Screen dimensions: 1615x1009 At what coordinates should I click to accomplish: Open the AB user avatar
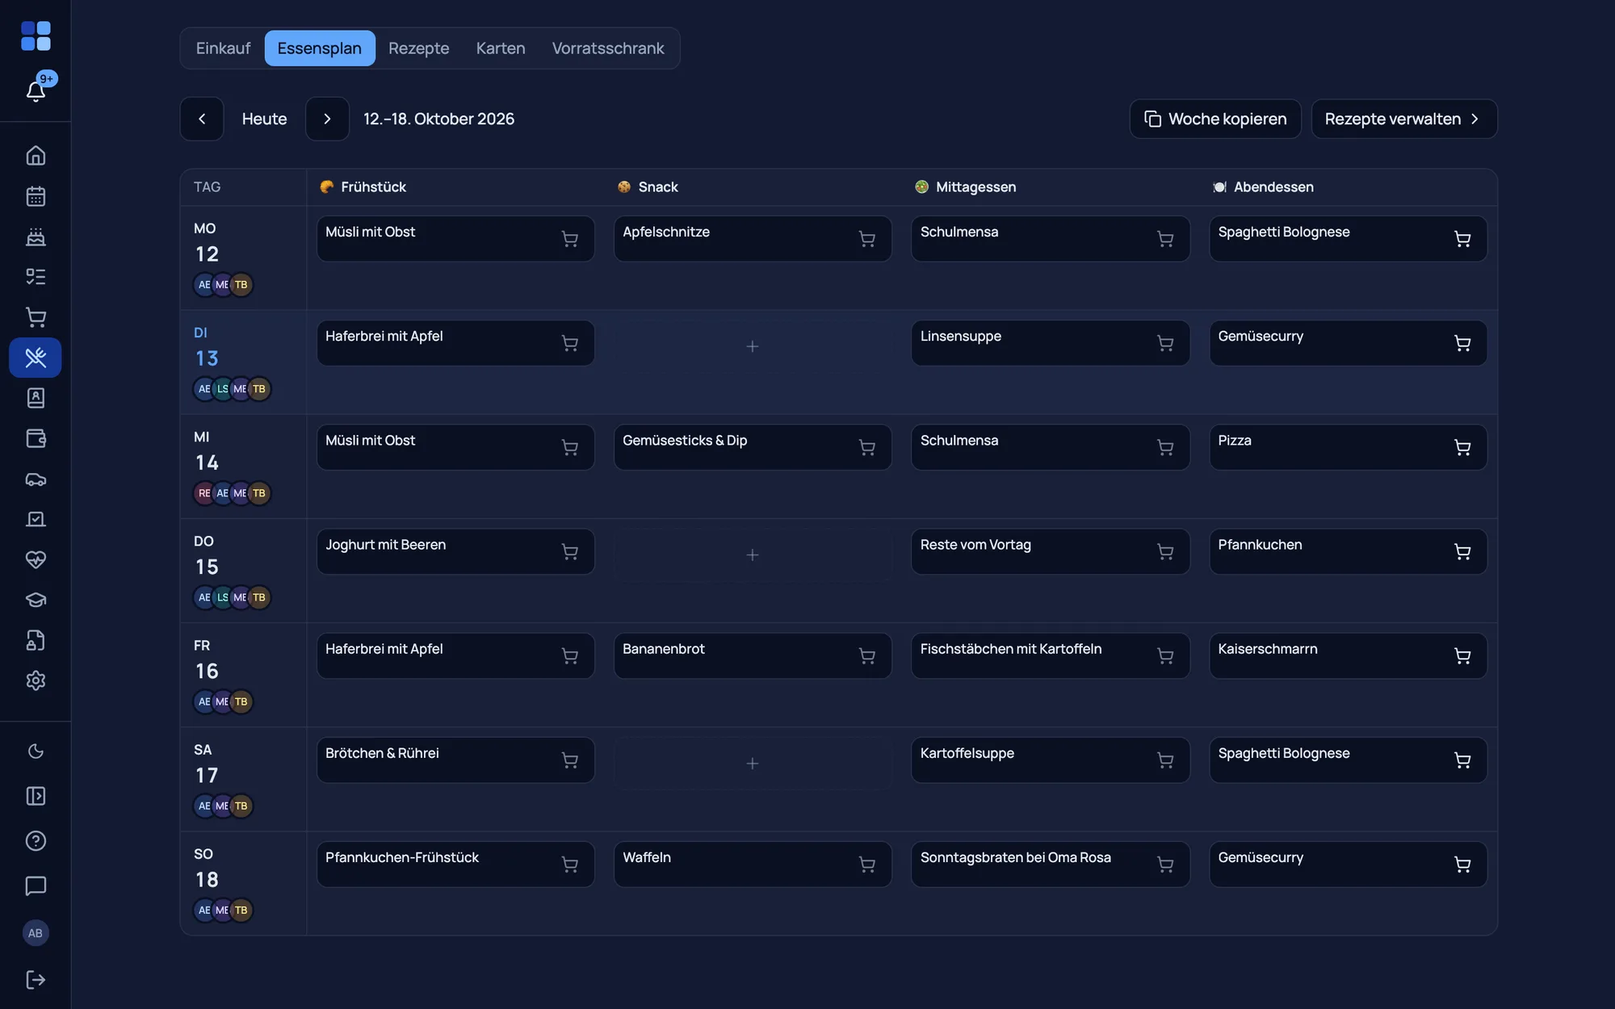[36, 933]
